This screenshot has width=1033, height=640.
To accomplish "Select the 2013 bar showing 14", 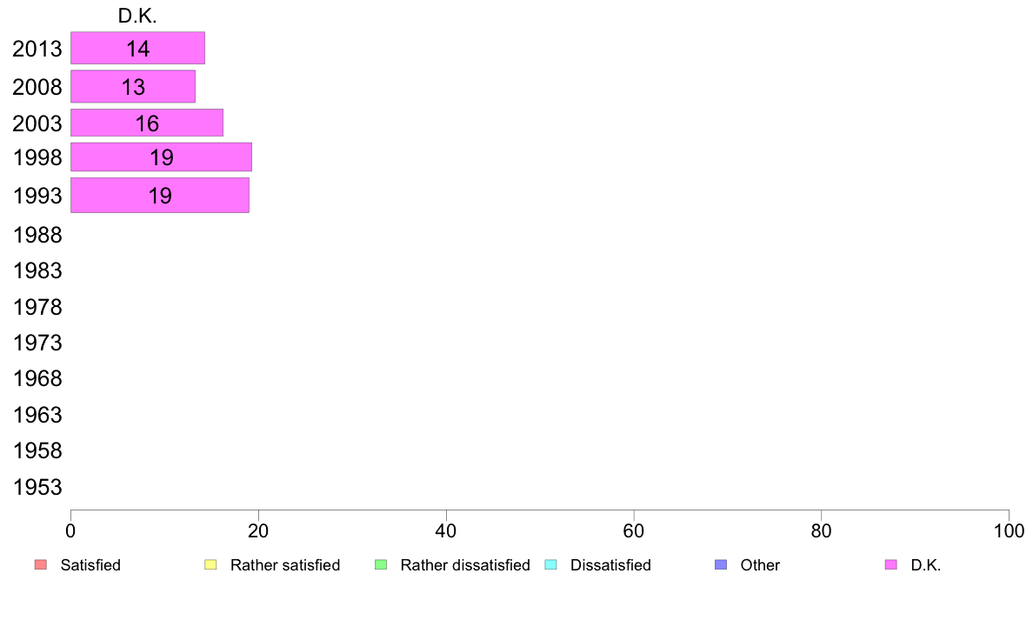I will pyautogui.click(x=137, y=49).
